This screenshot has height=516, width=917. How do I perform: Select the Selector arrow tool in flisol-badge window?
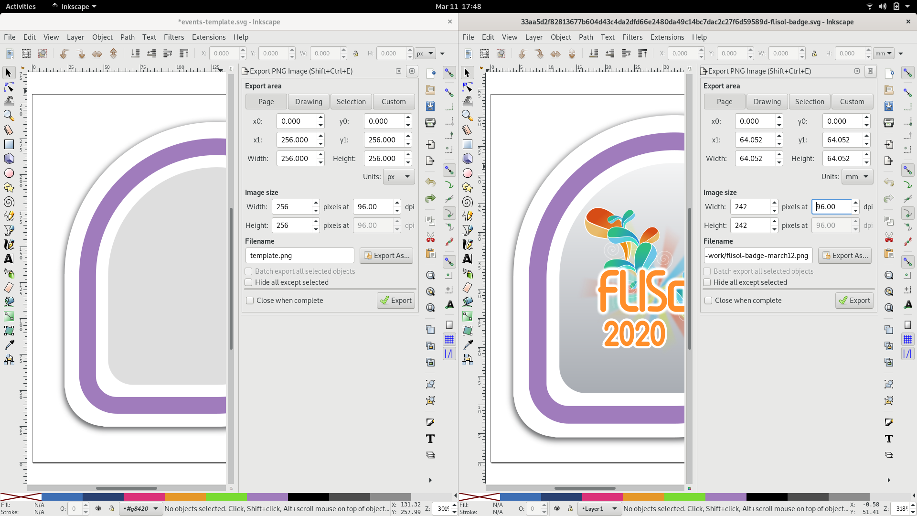tap(467, 73)
